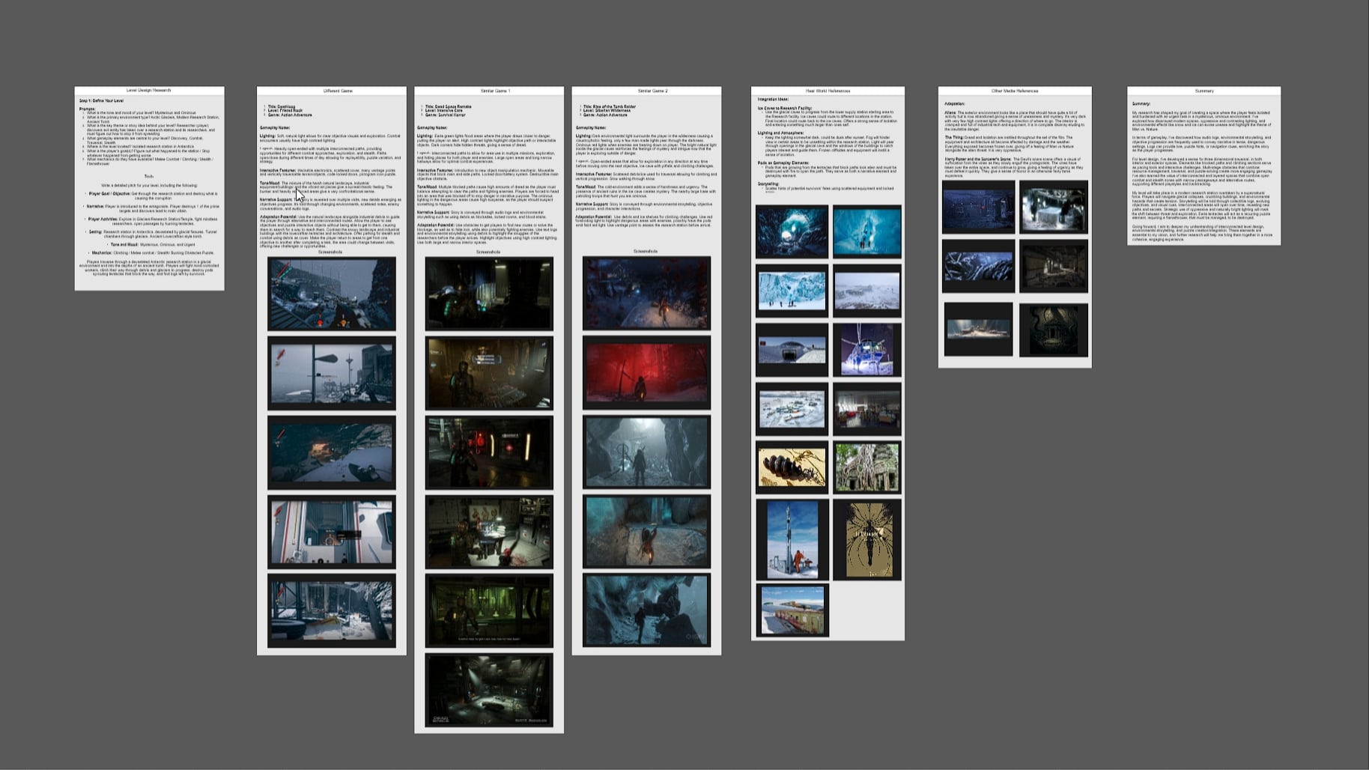Image resolution: width=1369 pixels, height=770 pixels.
Task: Click the Step 1 Define Your Level text
Action: (x=102, y=100)
